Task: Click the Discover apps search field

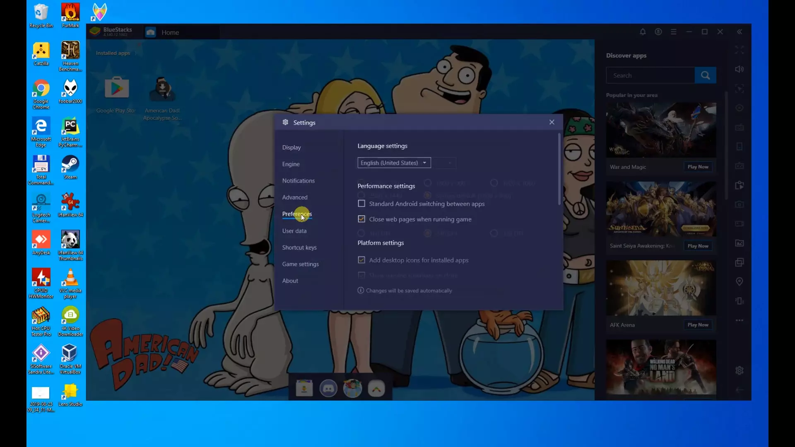Action: 650,75
